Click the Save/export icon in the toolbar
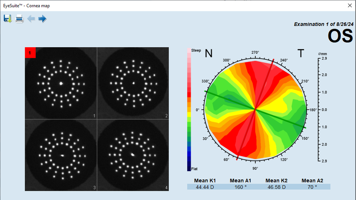This screenshot has width=356, height=200. [x=8, y=19]
